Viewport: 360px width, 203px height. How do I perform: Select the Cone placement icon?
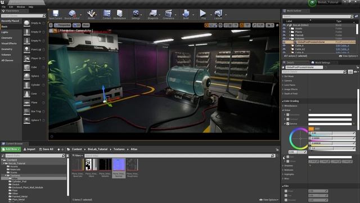(x=27, y=94)
